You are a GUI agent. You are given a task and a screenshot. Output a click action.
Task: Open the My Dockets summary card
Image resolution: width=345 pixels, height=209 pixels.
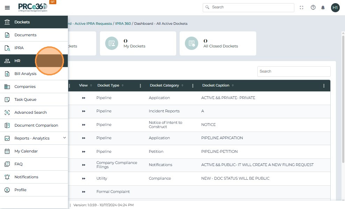[138, 44]
